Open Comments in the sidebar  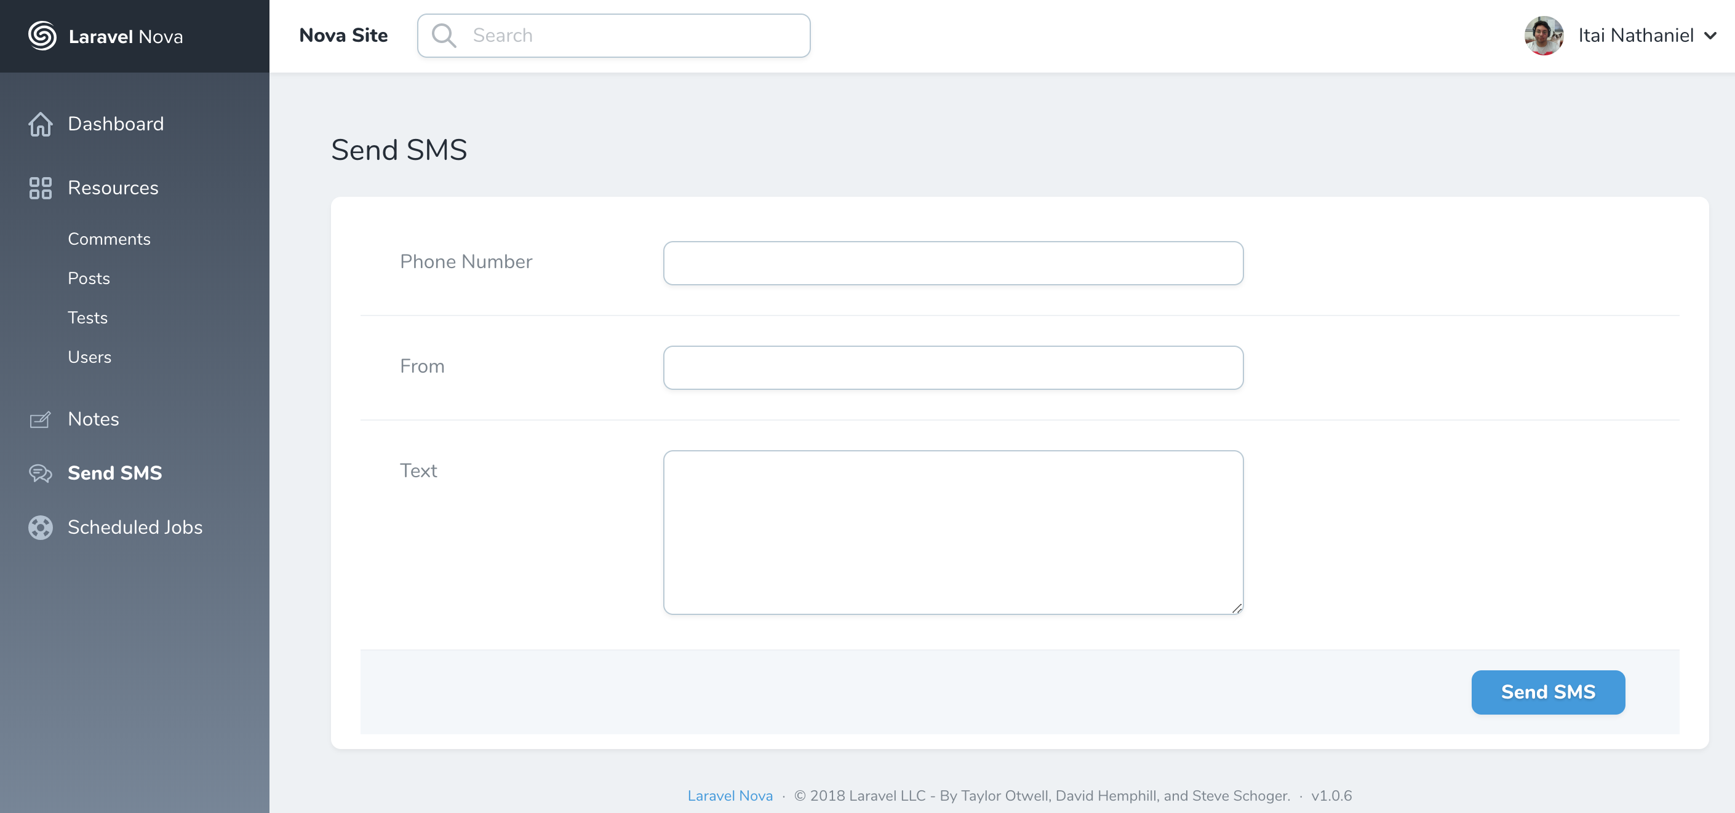tap(109, 239)
